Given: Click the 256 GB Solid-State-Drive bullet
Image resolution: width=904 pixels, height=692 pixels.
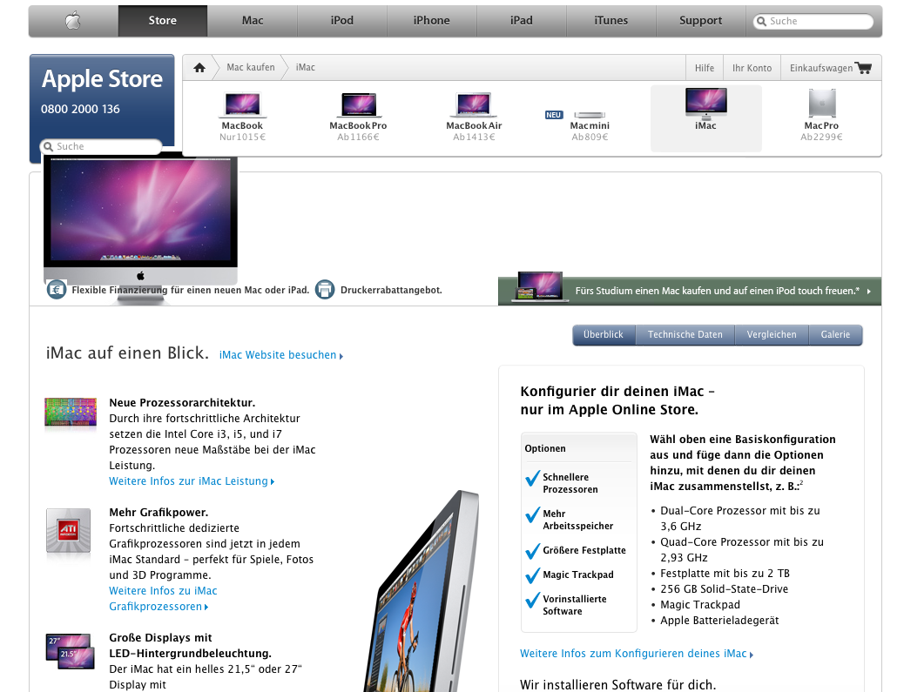Looking at the screenshot, I should [x=724, y=589].
